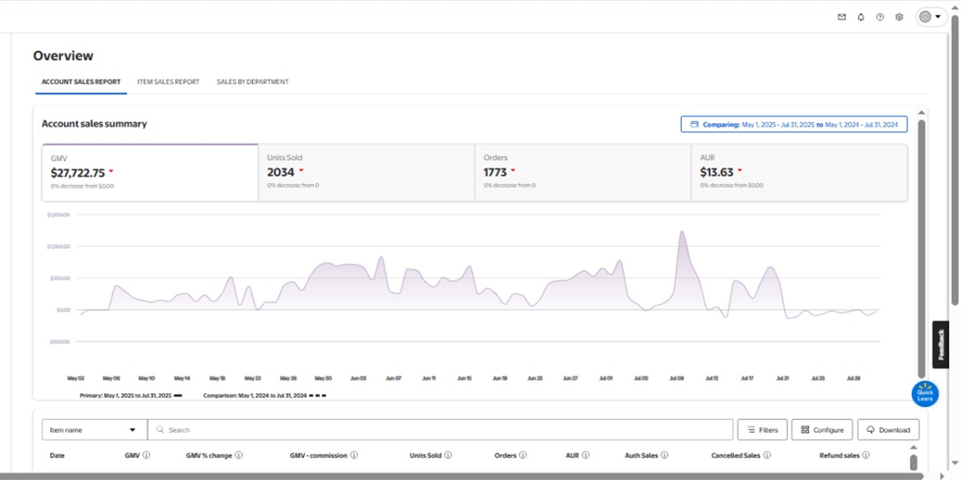Open the notifications bell

pos(861,16)
